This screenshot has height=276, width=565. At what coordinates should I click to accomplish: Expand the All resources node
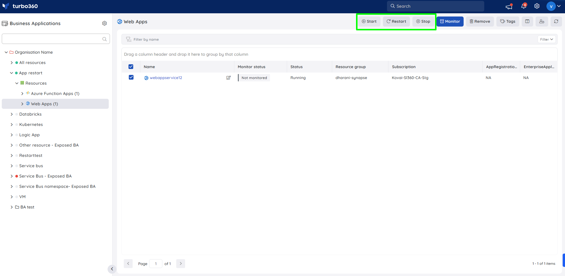pos(12,63)
